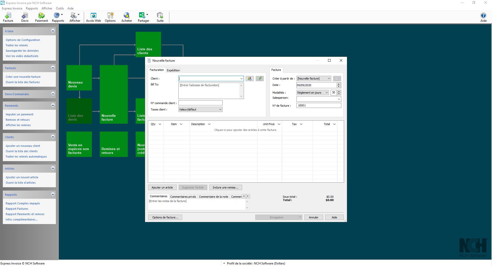
Task: Click the Aide help icon in toolbar
Action: (483, 17)
